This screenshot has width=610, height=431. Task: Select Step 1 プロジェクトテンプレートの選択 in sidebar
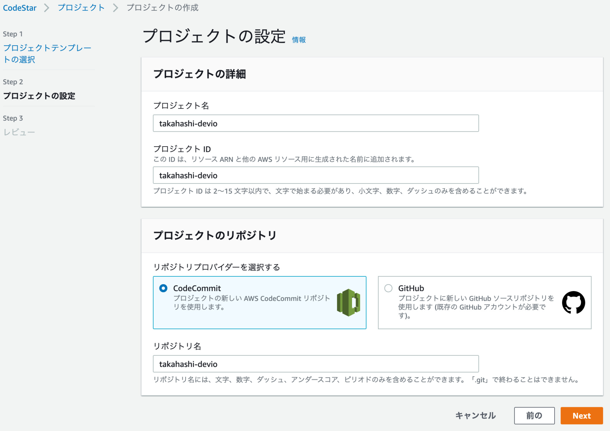(48, 54)
